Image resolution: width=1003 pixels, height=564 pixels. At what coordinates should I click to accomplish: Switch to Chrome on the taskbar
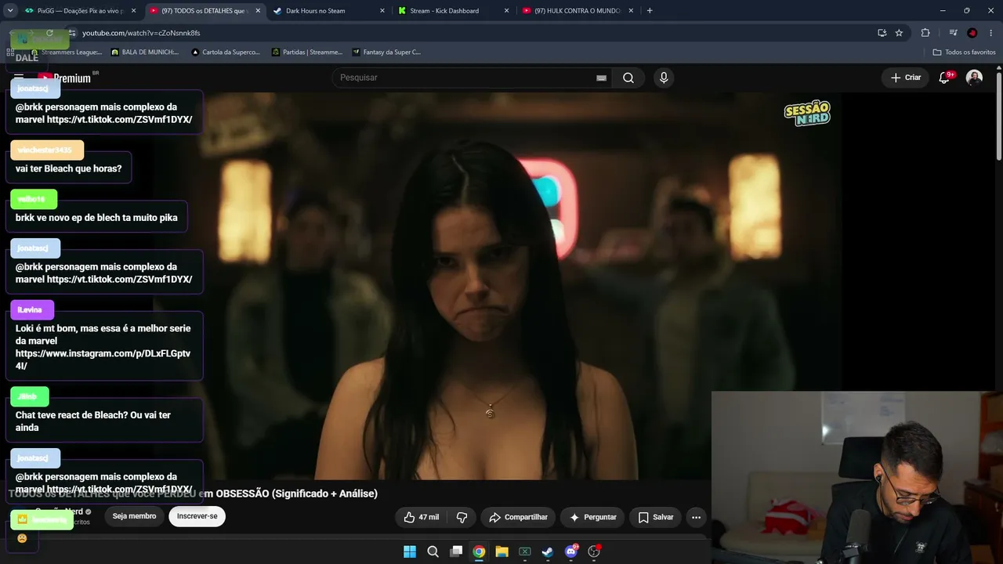point(479,551)
